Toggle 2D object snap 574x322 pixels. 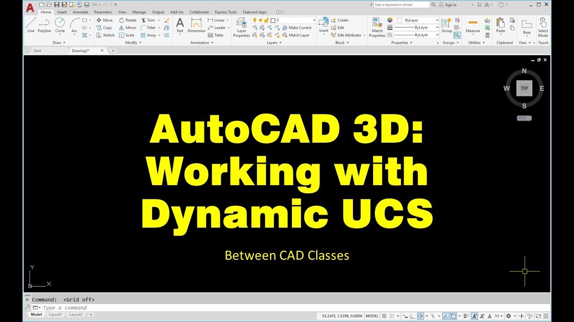[x=453, y=315]
